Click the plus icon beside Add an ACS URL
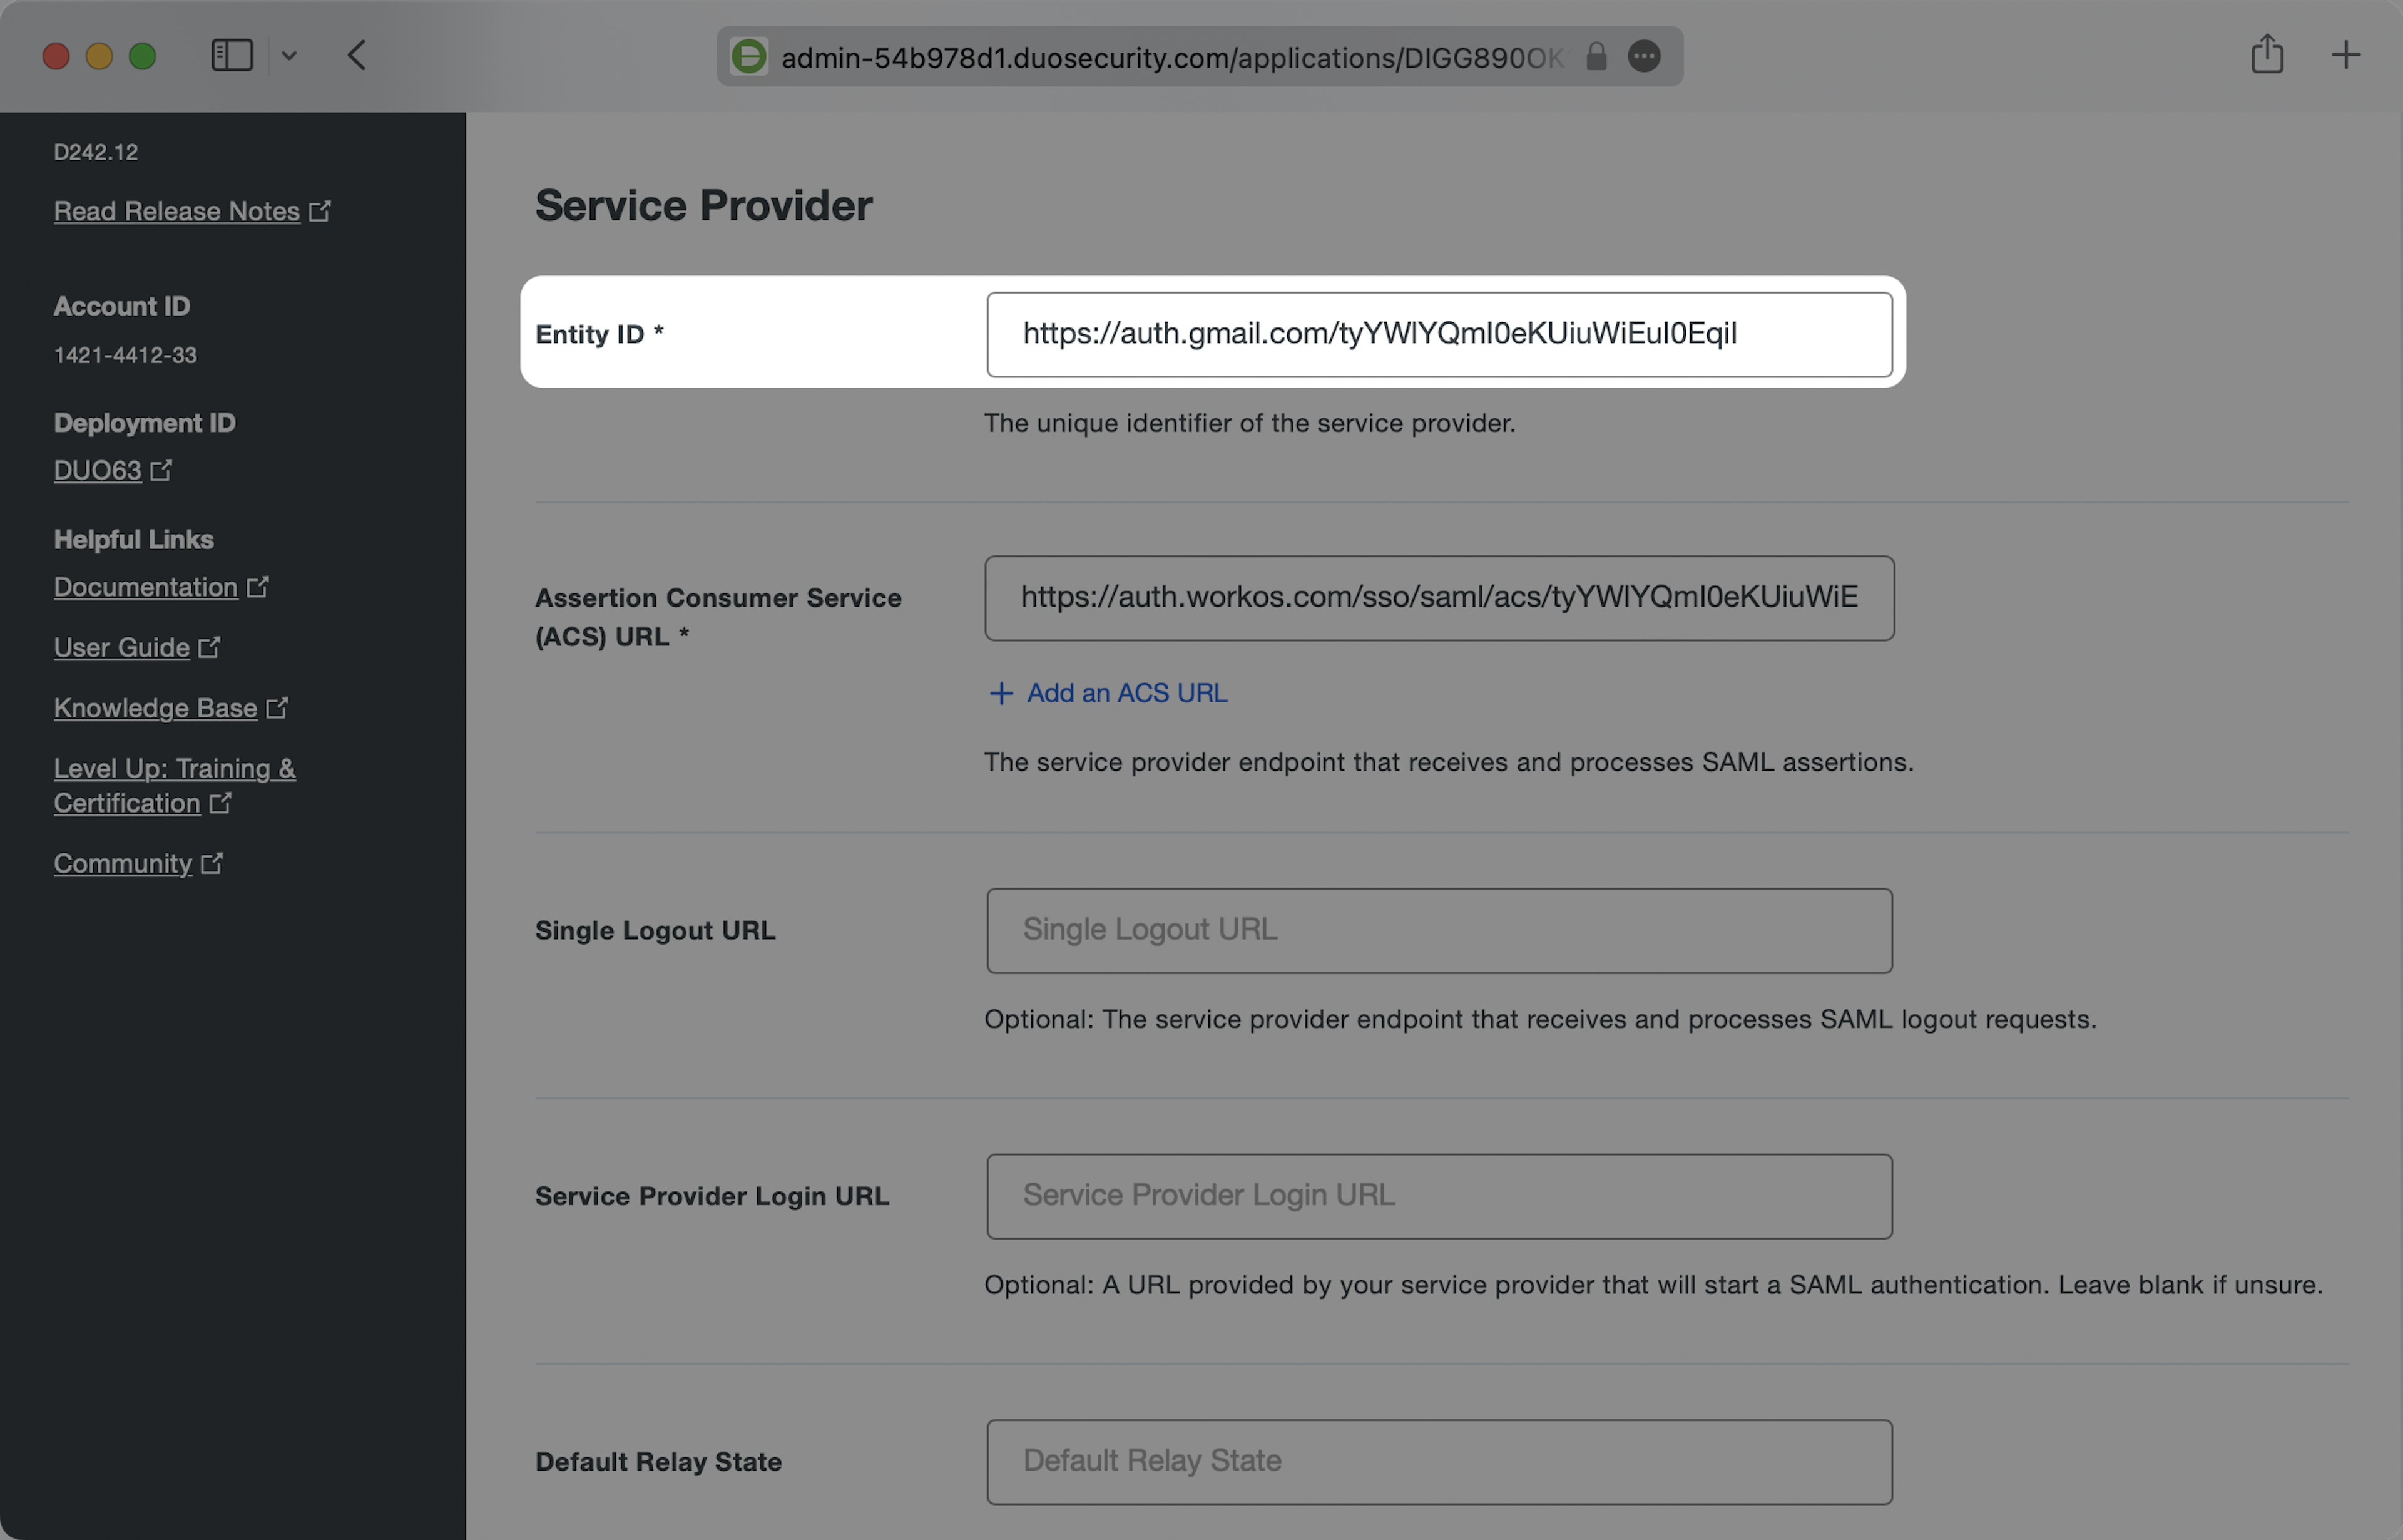The height and width of the screenshot is (1540, 2403). pyautogui.click(x=1001, y=693)
